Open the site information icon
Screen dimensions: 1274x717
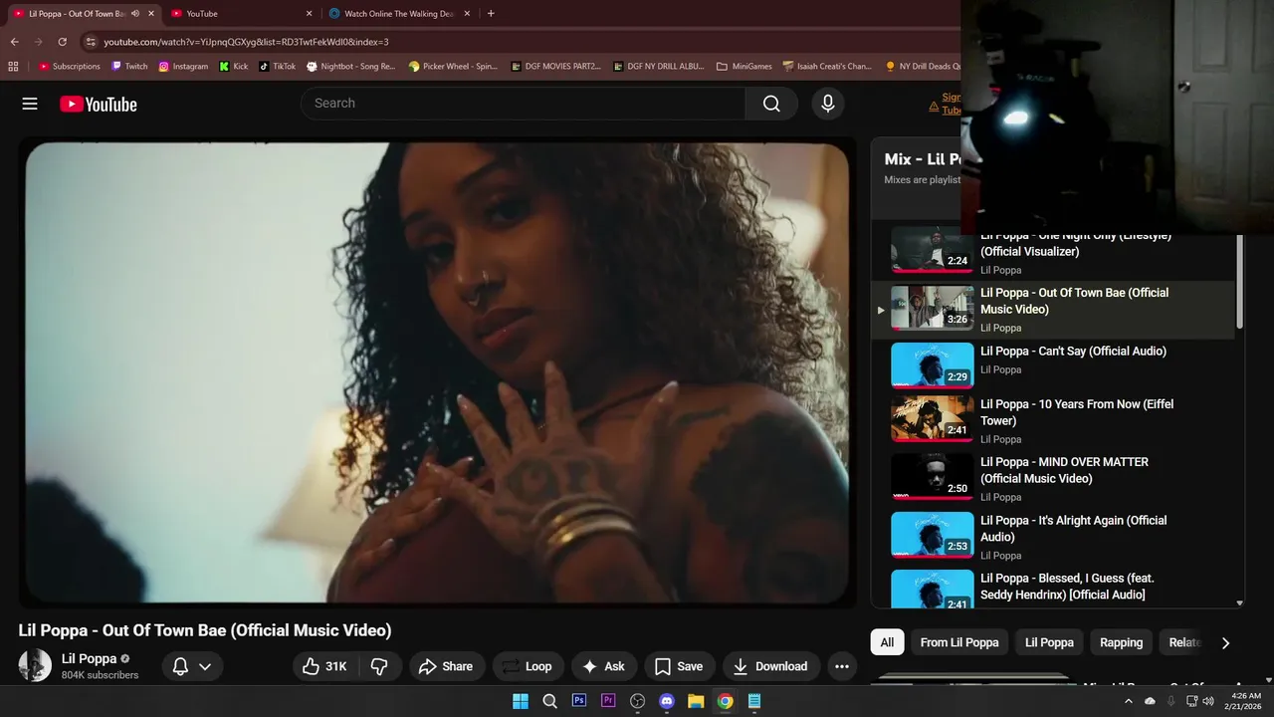91,42
